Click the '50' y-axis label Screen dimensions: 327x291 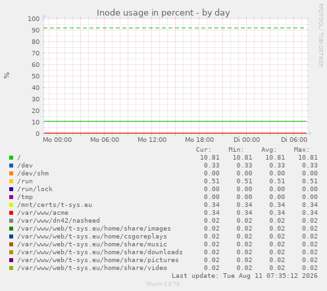(36, 76)
